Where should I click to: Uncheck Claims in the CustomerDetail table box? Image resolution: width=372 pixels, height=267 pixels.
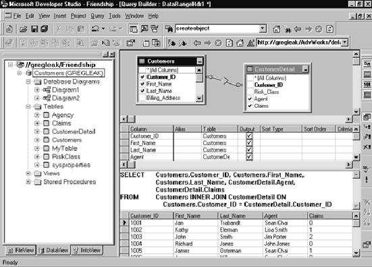coord(250,106)
